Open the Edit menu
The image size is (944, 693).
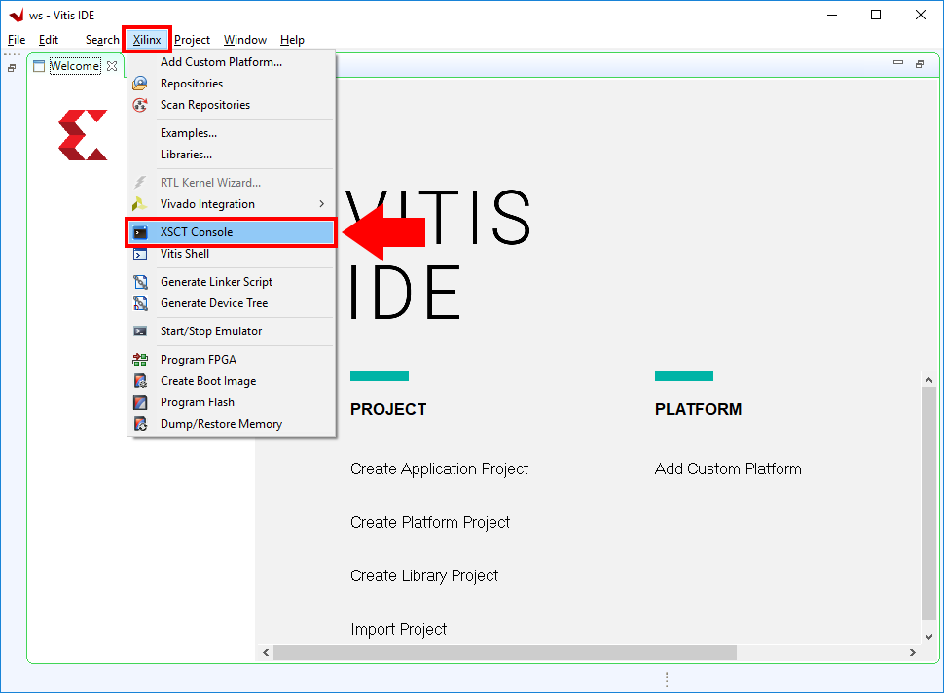[x=48, y=40]
